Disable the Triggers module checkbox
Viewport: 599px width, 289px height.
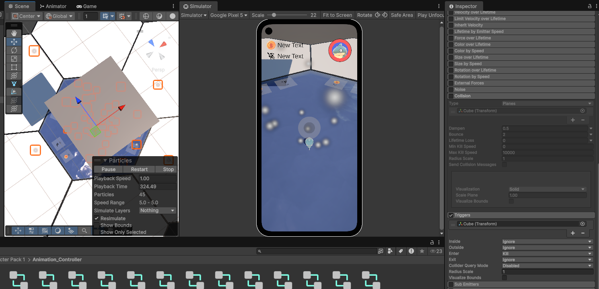coord(451,215)
